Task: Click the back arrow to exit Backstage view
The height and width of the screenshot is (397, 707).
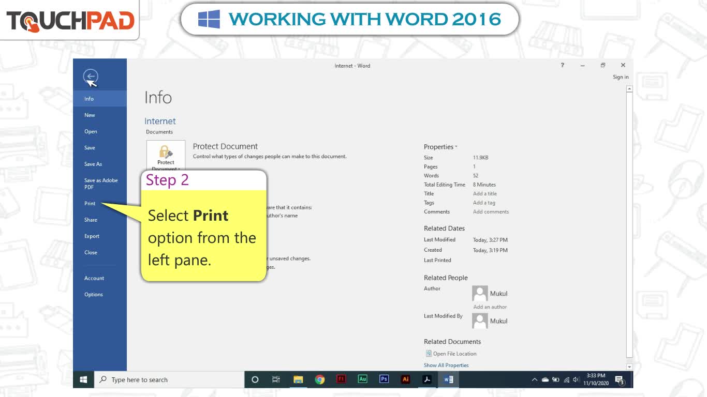Action: [91, 77]
